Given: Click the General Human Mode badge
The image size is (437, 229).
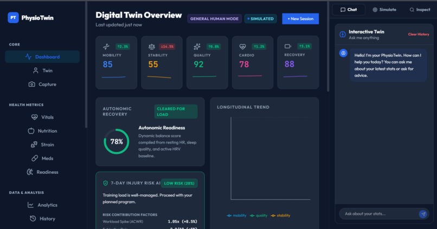Looking at the screenshot, I should (214, 18).
